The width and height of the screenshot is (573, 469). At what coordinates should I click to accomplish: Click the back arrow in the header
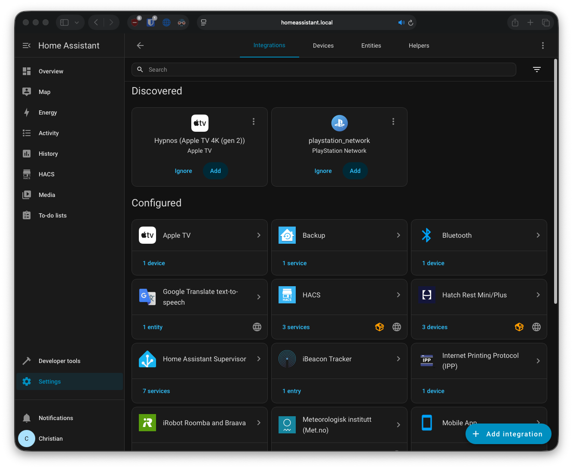(x=140, y=45)
